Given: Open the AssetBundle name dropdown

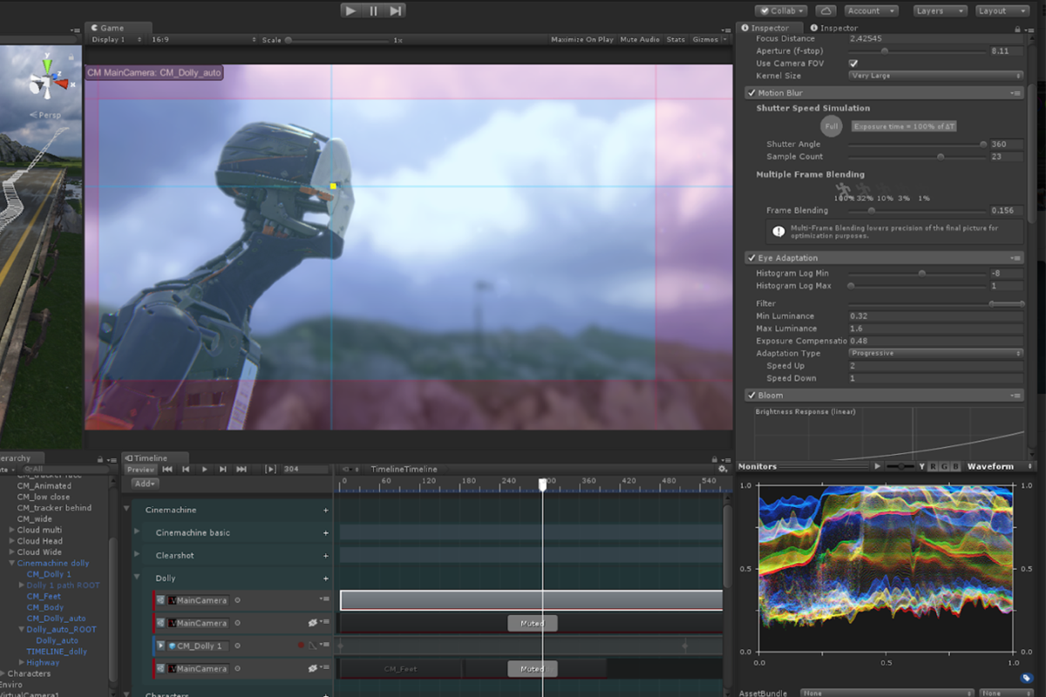Looking at the screenshot, I should 887,694.
